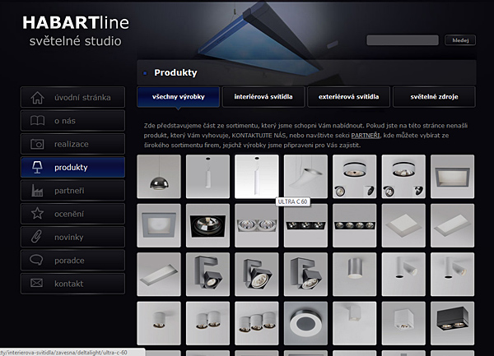Go to the o nás page
Image resolution: width=494 pixels, height=356 pixels.
[72, 121]
